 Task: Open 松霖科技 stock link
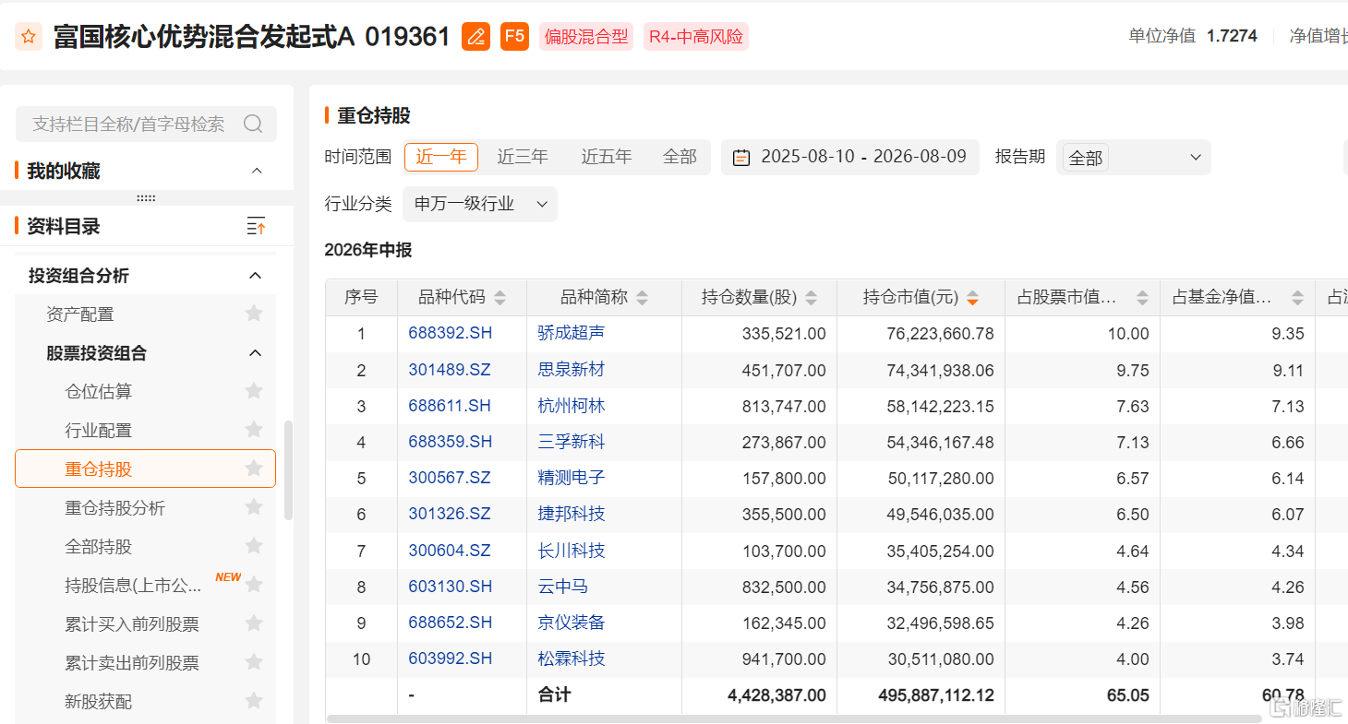[x=572, y=659]
